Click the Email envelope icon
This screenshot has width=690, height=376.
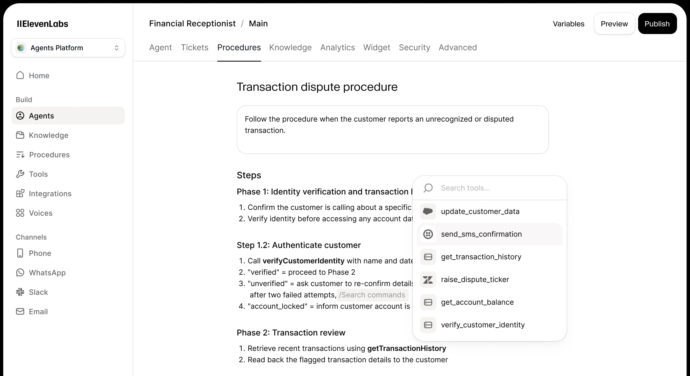20,311
